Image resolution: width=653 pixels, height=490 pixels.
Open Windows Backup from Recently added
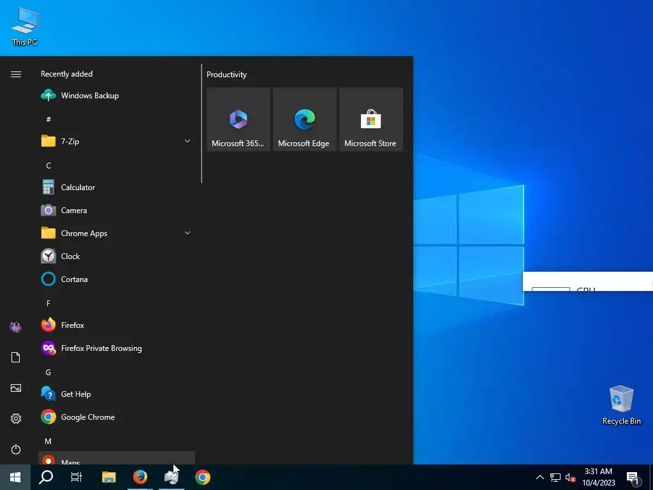click(116, 96)
